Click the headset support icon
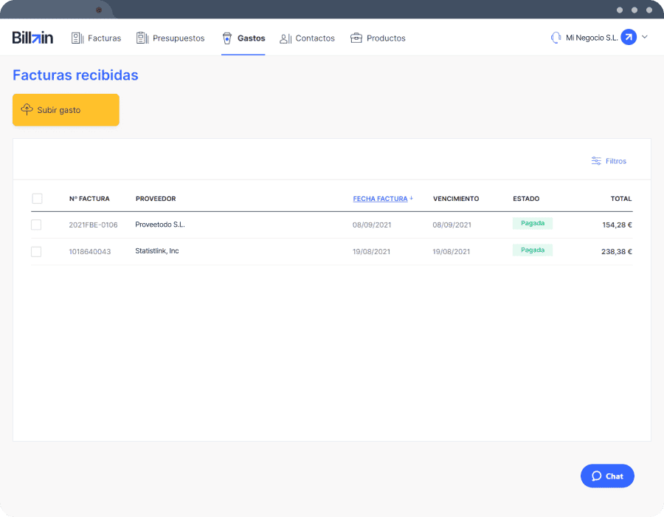 [556, 38]
